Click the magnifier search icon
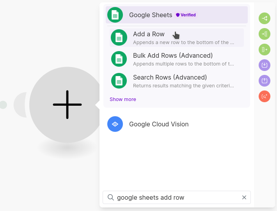277x211 pixels. click(x=111, y=197)
